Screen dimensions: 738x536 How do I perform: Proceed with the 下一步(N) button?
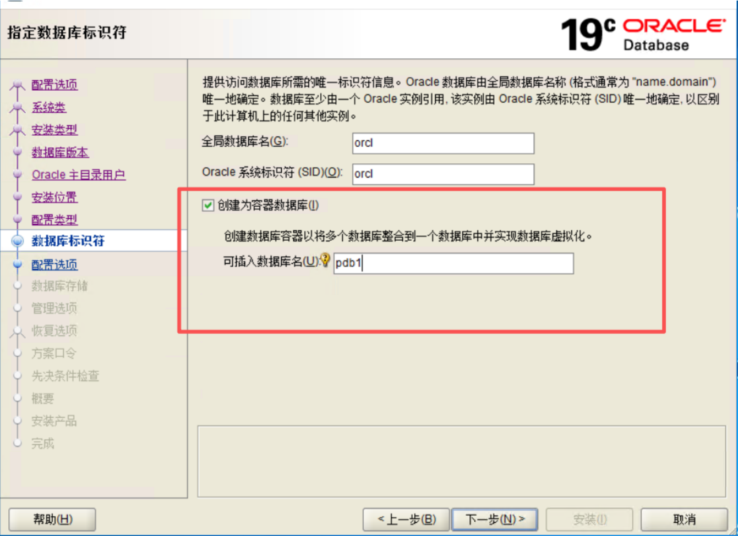click(494, 520)
